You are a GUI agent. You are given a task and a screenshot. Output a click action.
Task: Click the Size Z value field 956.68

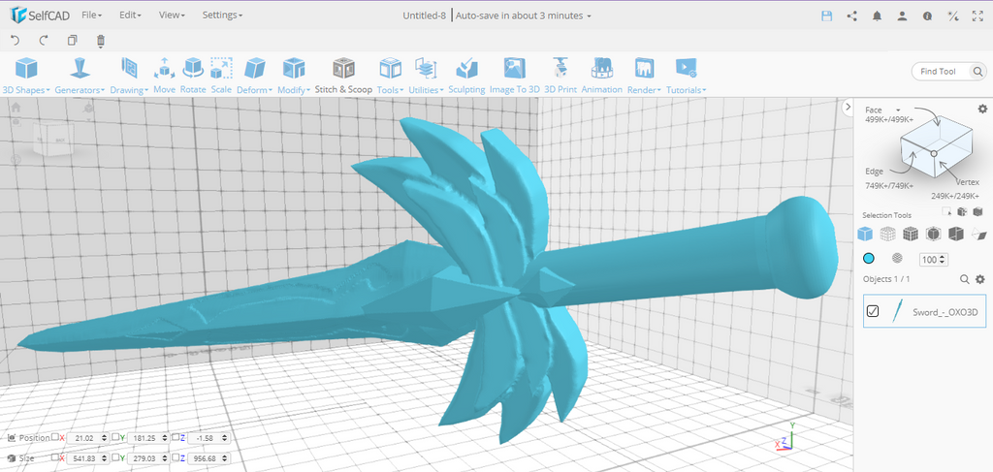[208, 458]
